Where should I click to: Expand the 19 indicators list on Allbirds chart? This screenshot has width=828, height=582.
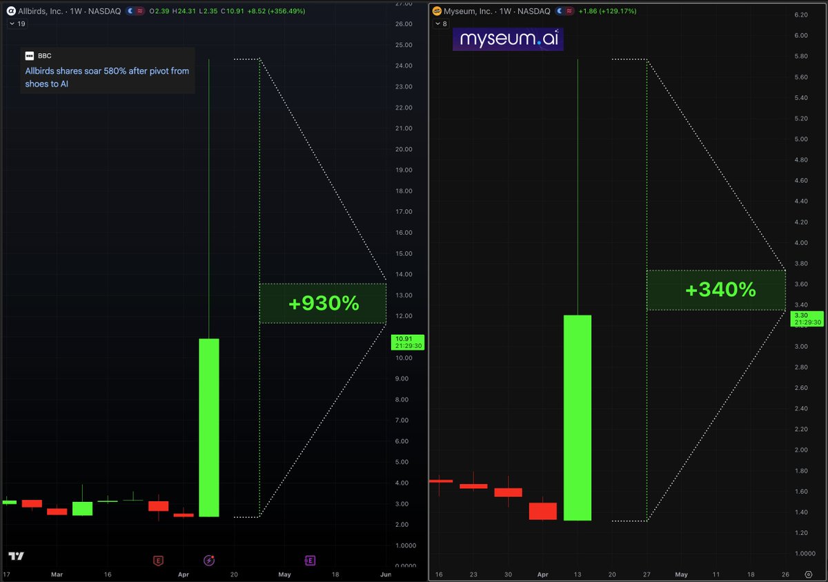(17, 23)
